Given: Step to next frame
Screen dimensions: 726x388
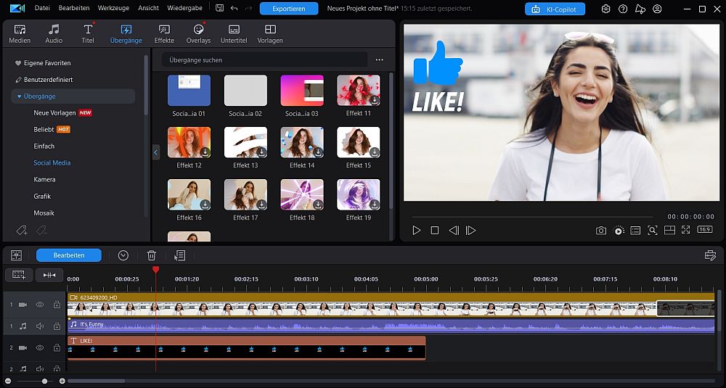Looking at the screenshot, I should click(471, 231).
